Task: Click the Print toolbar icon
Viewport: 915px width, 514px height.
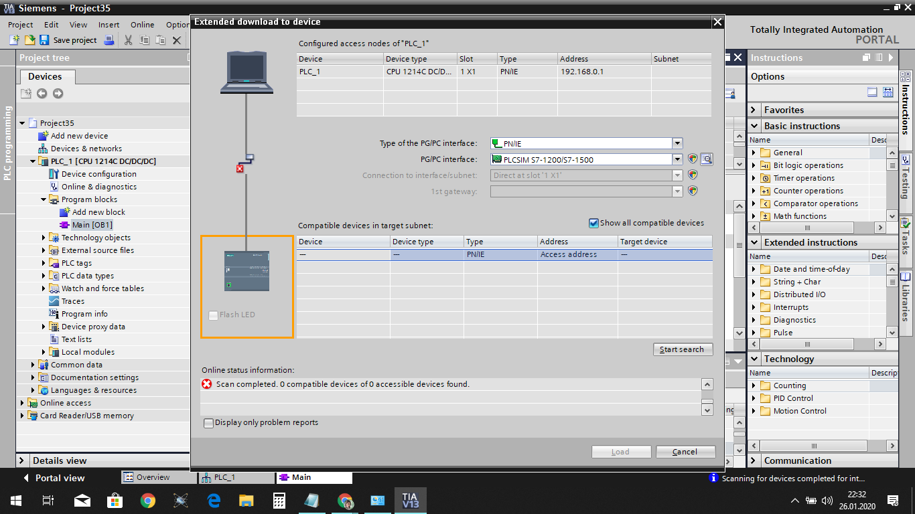Action: (x=109, y=40)
